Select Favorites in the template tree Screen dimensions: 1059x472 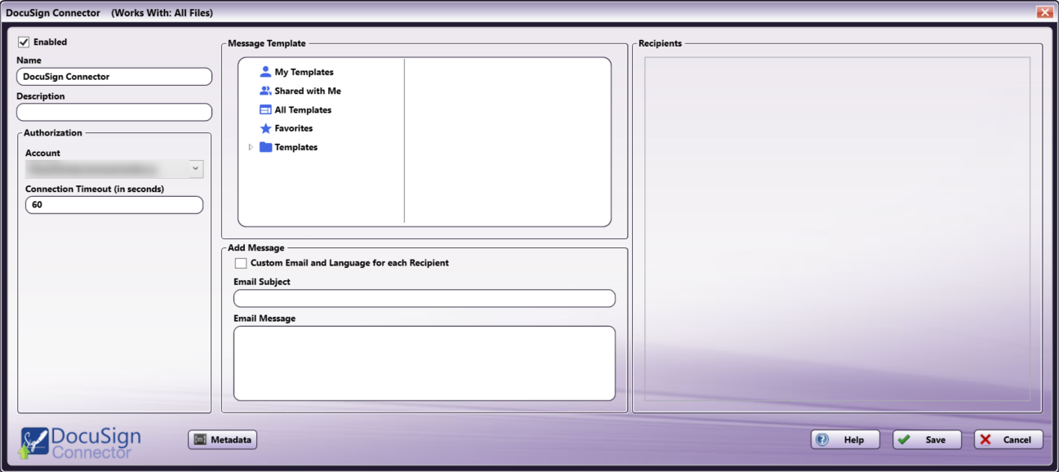click(x=294, y=128)
